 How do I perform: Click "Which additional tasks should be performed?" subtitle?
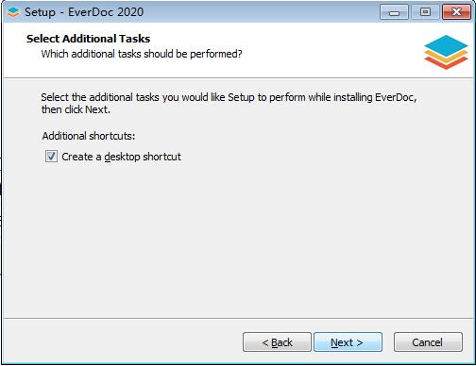coord(142,54)
